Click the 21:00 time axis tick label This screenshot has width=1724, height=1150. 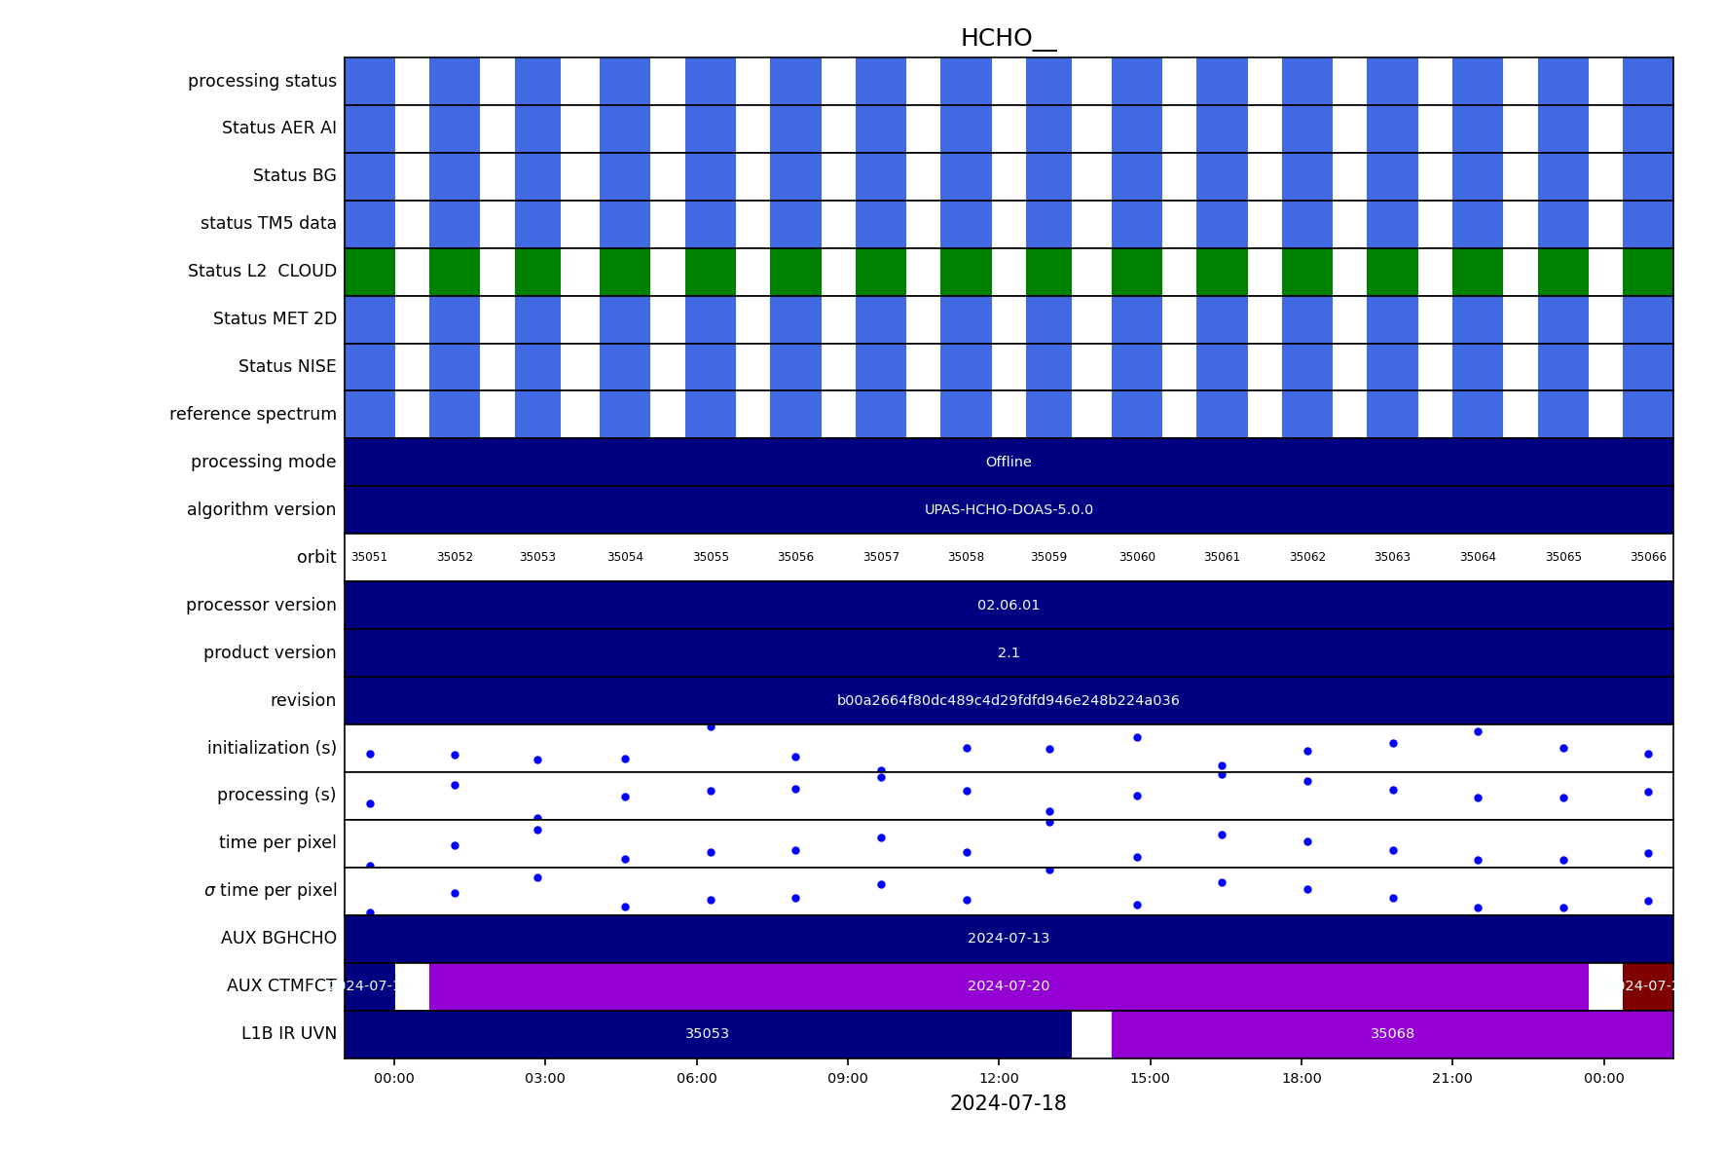[x=1451, y=1078]
